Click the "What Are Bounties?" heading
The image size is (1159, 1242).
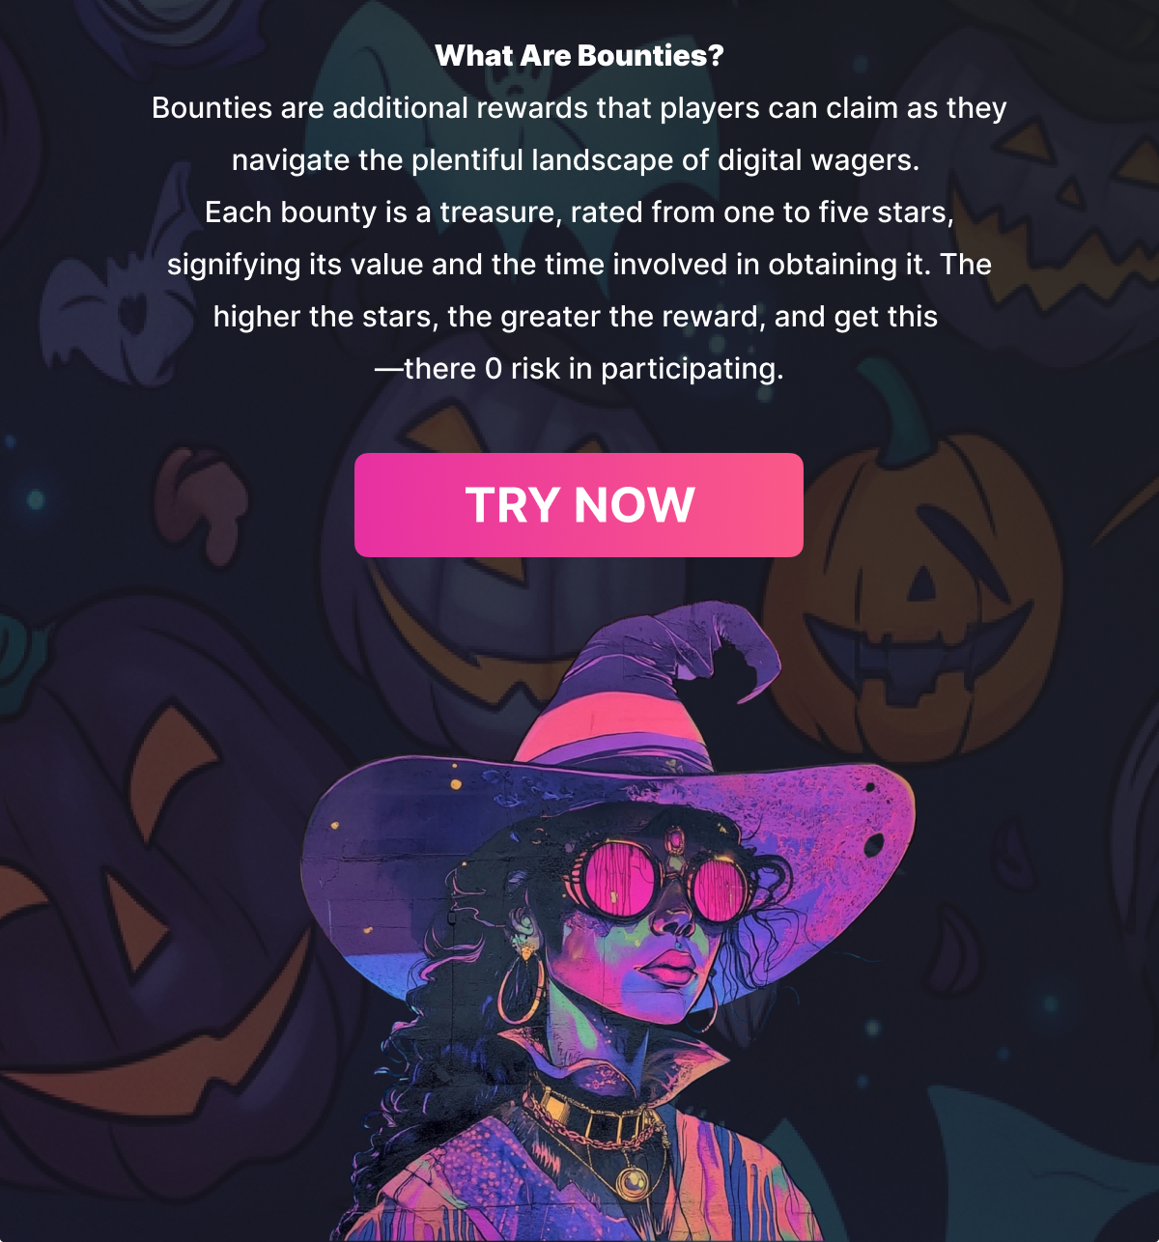(x=579, y=56)
